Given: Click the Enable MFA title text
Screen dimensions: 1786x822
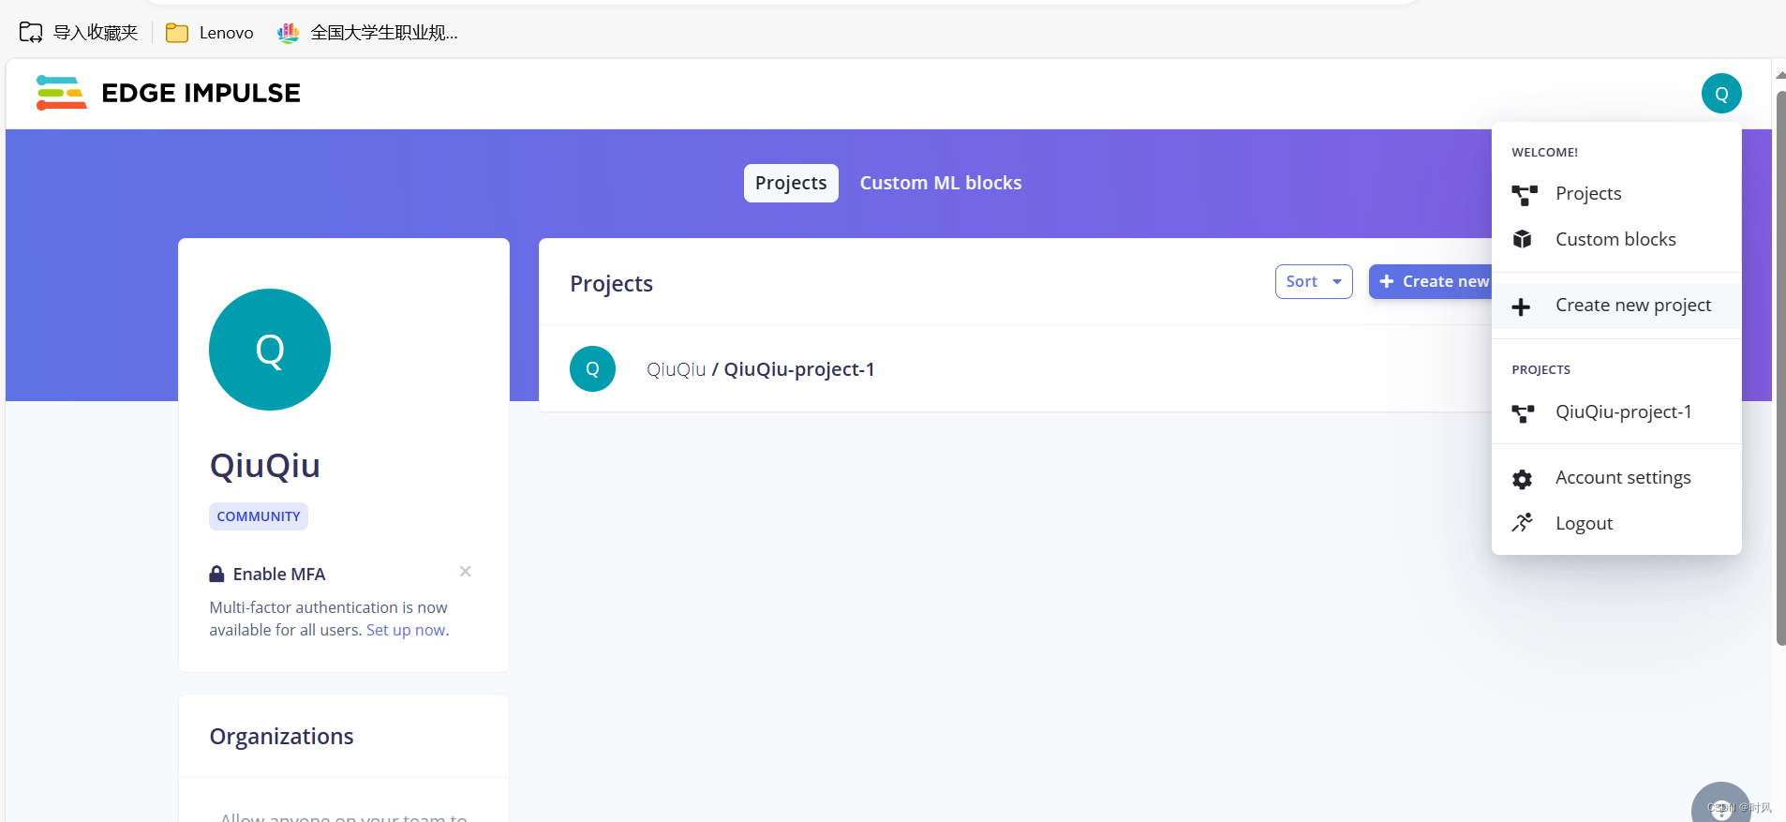Looking at the screenshot, I should click(279, 575).
